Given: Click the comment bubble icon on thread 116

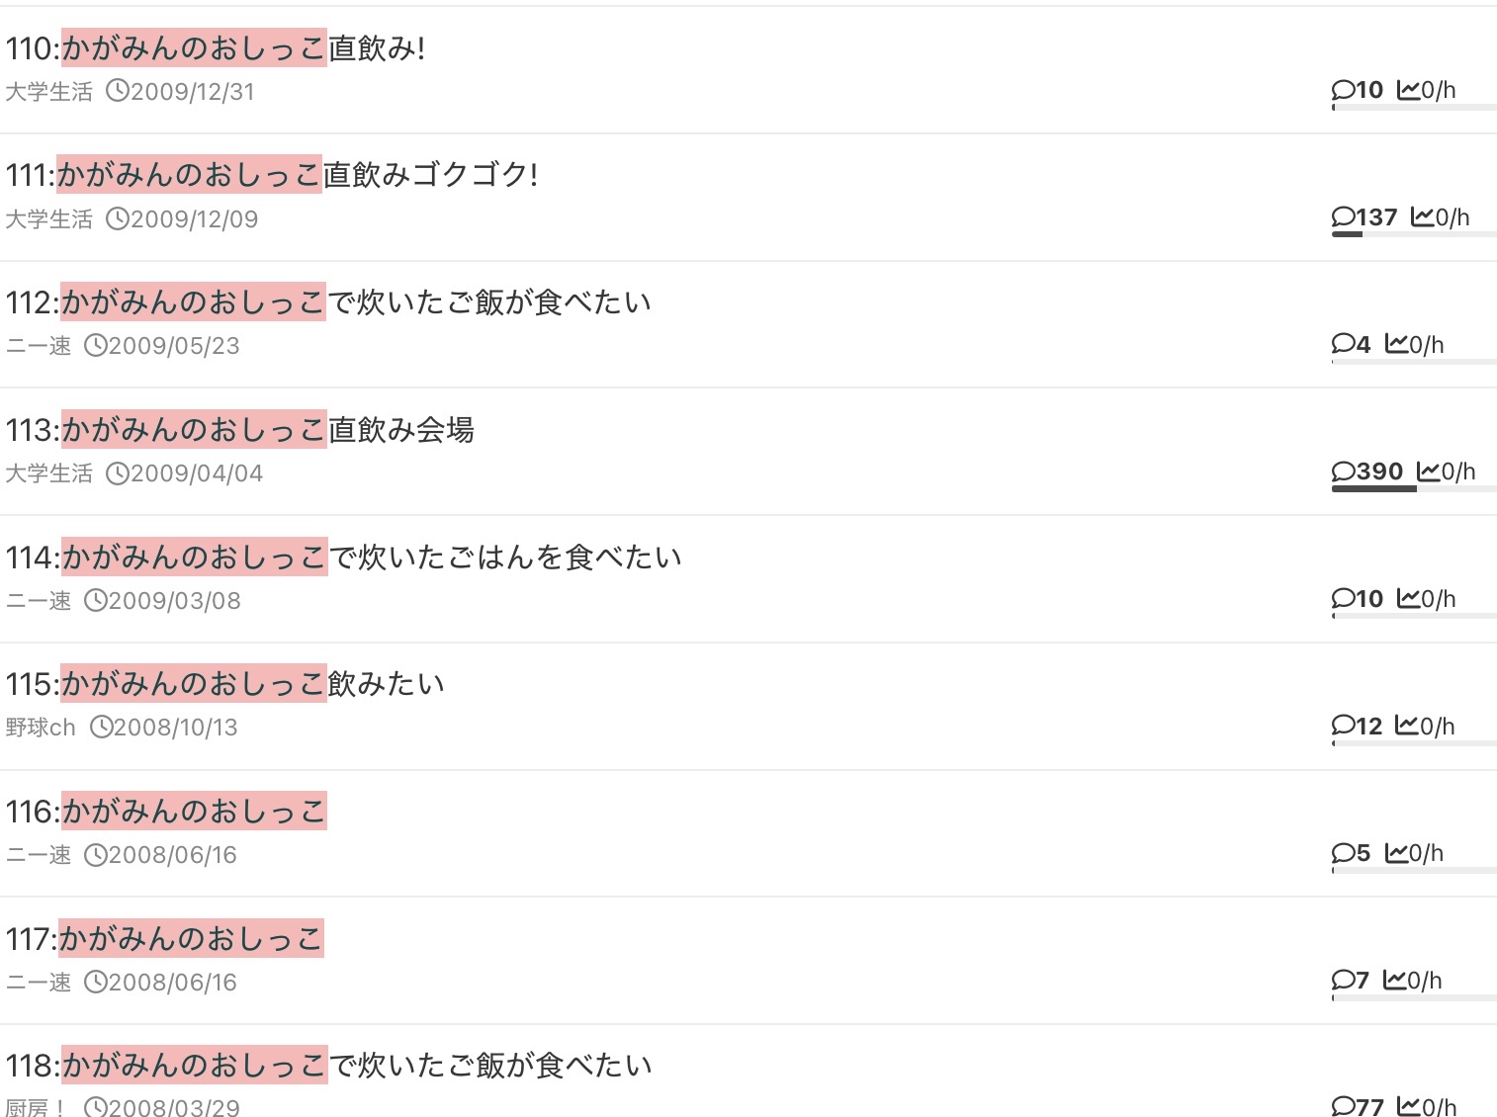Looking at the screenshot, I should tap(1344, 853).
